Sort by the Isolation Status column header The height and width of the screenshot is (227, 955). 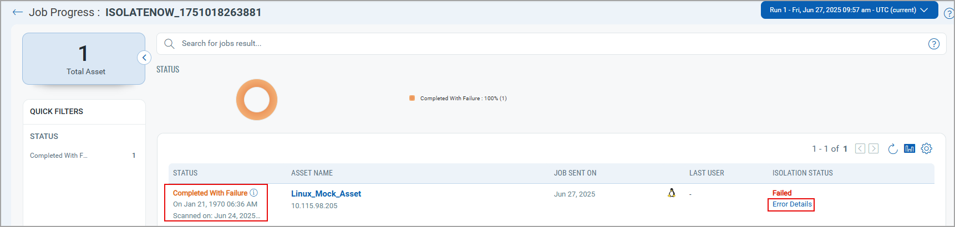coord(802,173)
